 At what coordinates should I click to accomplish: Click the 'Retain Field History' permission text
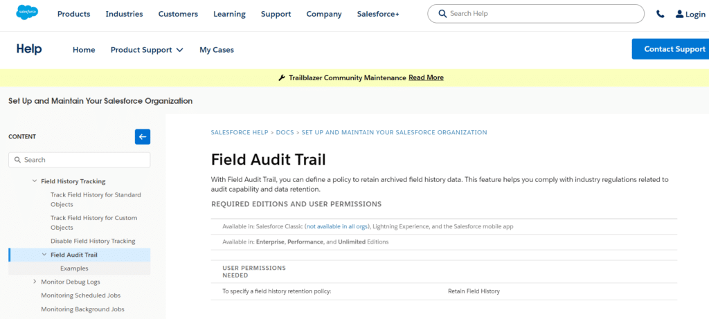pyautogui.click(x=474, y=291)
